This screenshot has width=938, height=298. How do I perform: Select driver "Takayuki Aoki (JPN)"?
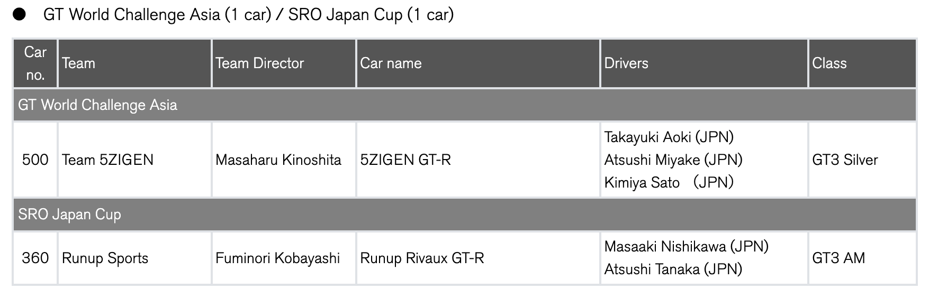669,137
